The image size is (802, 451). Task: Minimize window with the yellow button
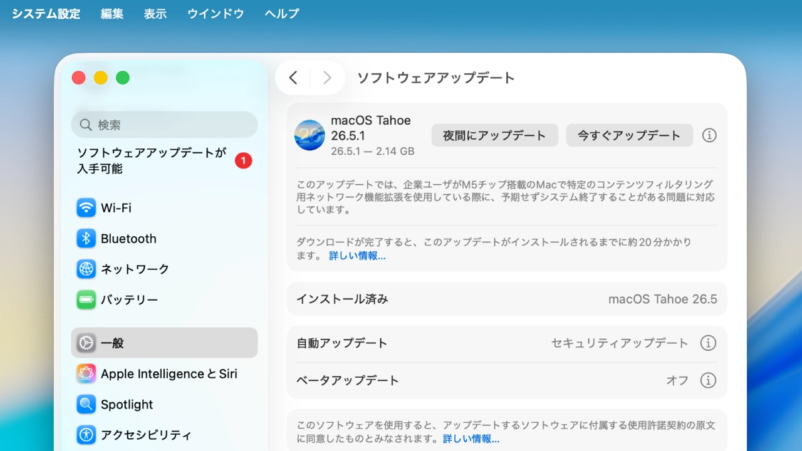100,78
